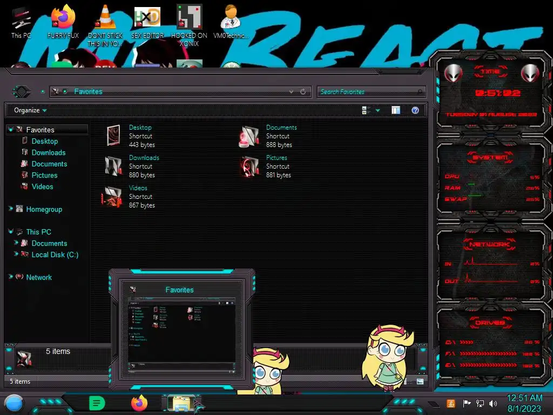Expand Documents under This PC
Screen dimensions: 553x415
pos(16,243)
